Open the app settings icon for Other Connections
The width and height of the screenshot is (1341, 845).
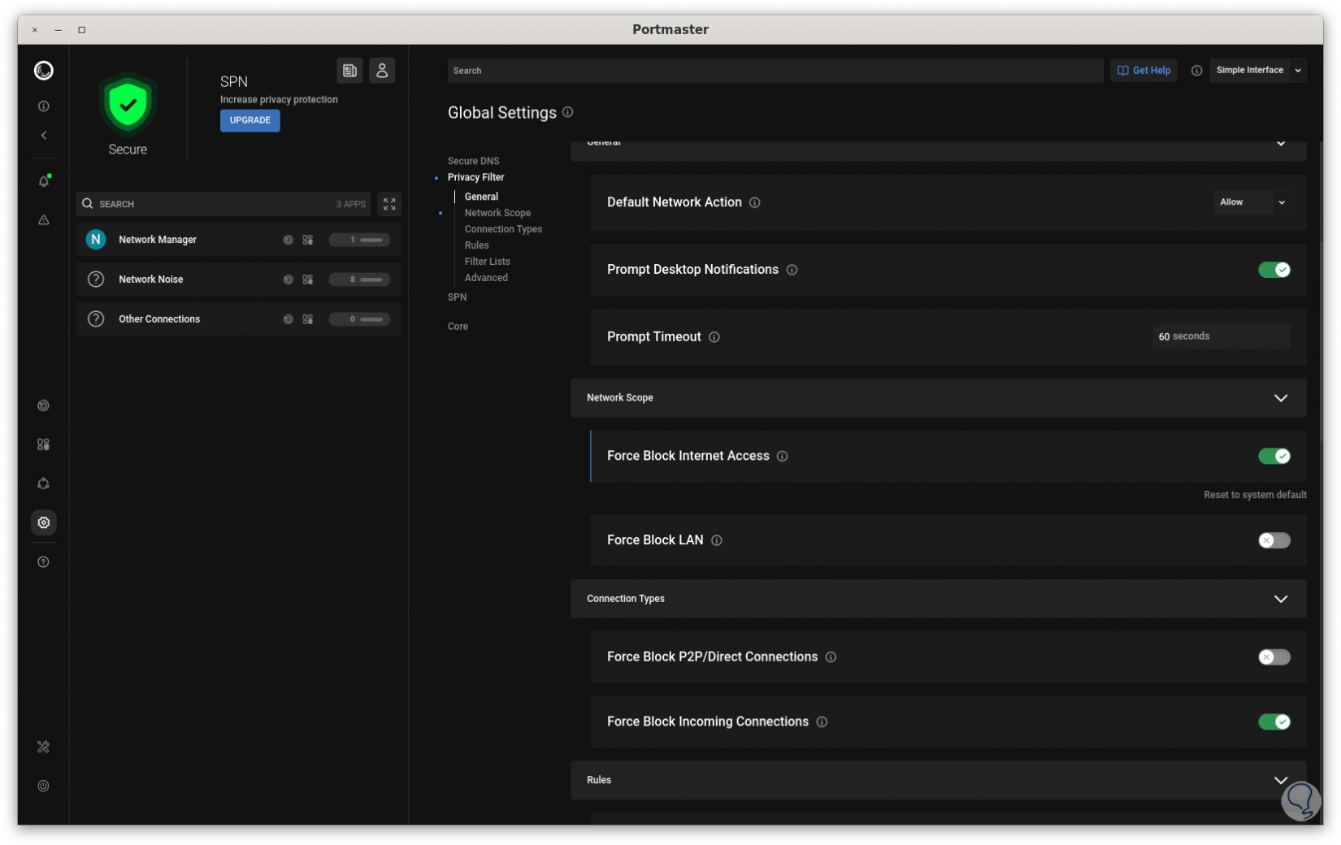(x=308, y=319)
